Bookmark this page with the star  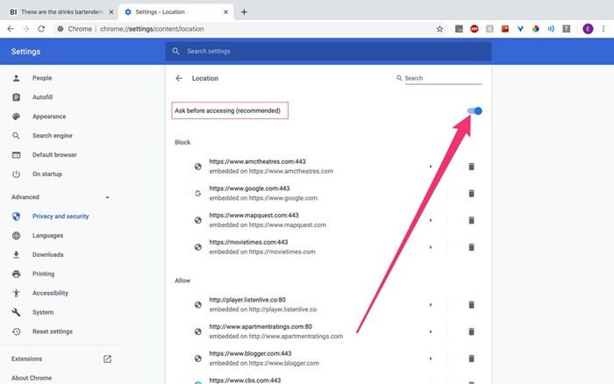439,29
